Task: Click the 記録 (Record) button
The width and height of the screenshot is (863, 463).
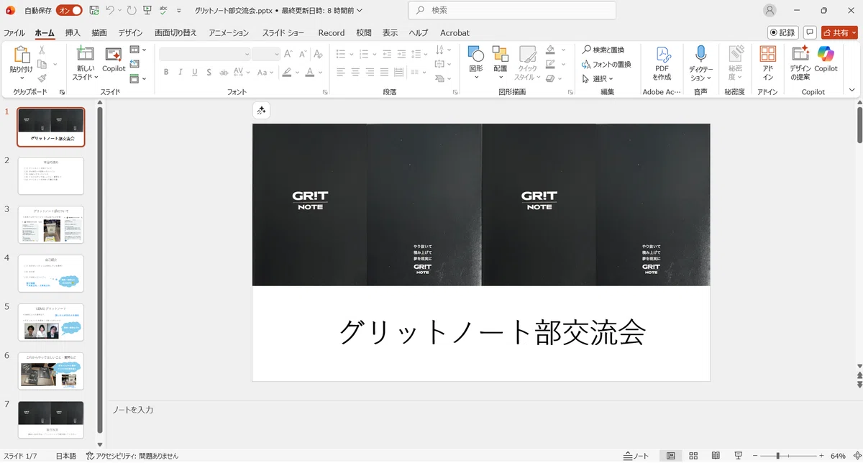Action: (783, 32)
